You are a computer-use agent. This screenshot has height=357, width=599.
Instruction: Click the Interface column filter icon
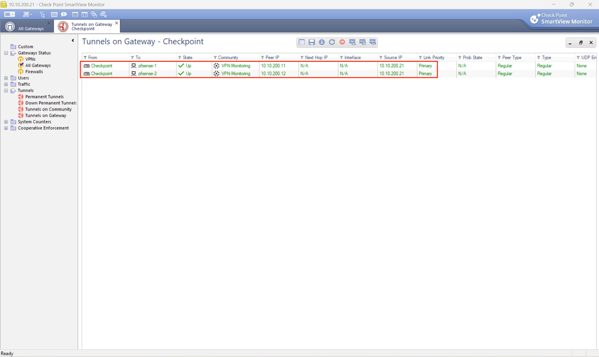pos(341,58)
